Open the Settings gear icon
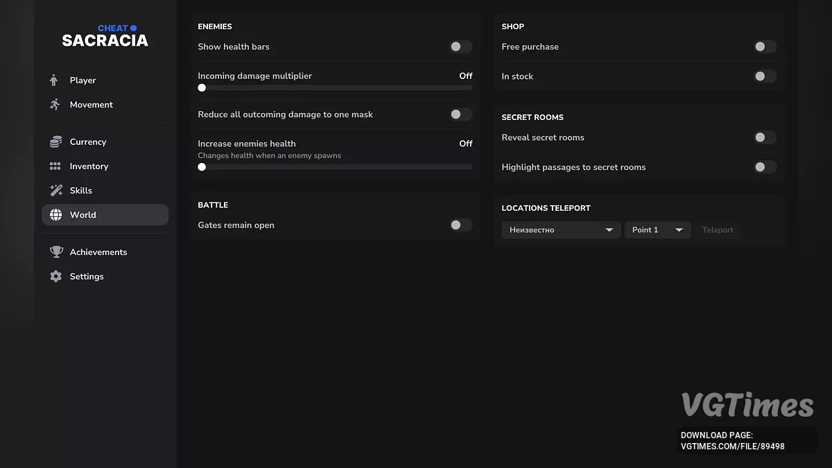832x468 pixels. tap(54, 276)
